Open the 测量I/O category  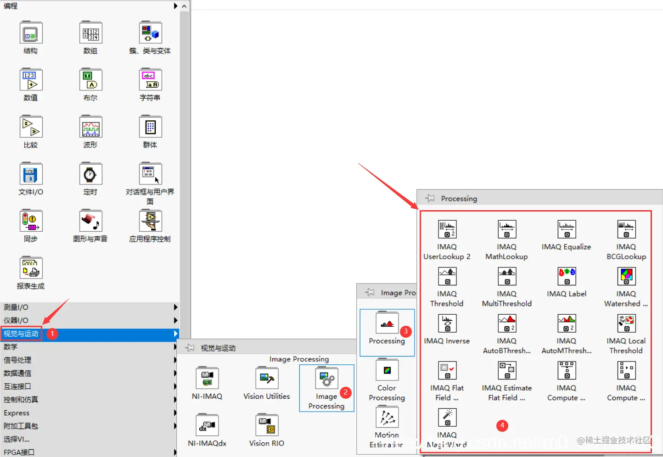coord(90,307)
